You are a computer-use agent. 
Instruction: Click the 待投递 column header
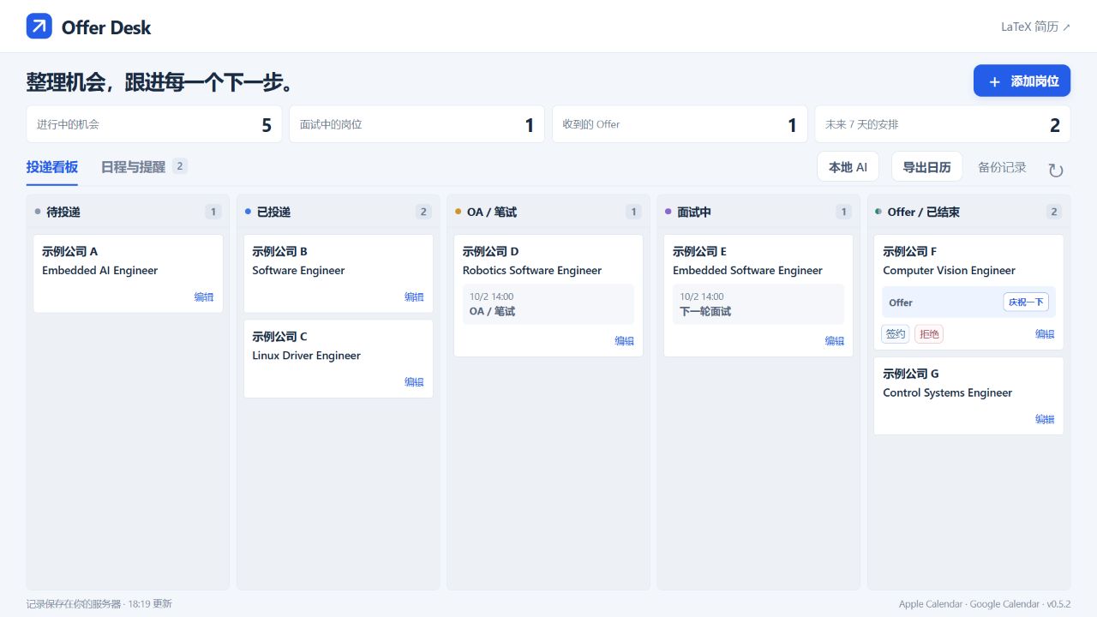pyautogui.click(x=128, y=212)
